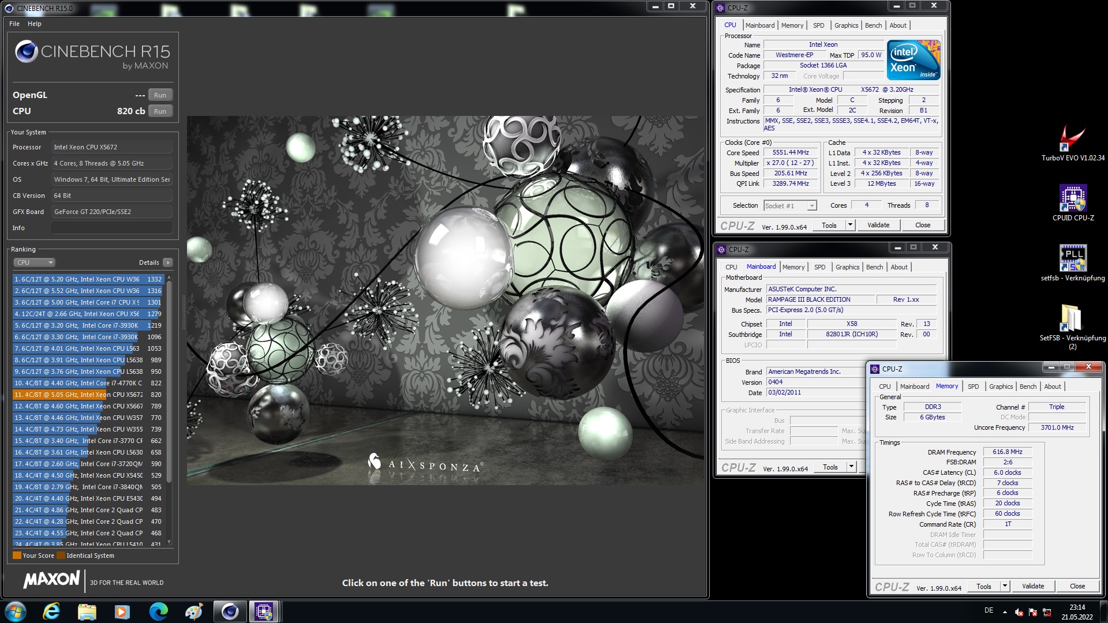Open Windows Media Player taskbar icon
This screenshot has height=623, width=1108.
[122, 611]
